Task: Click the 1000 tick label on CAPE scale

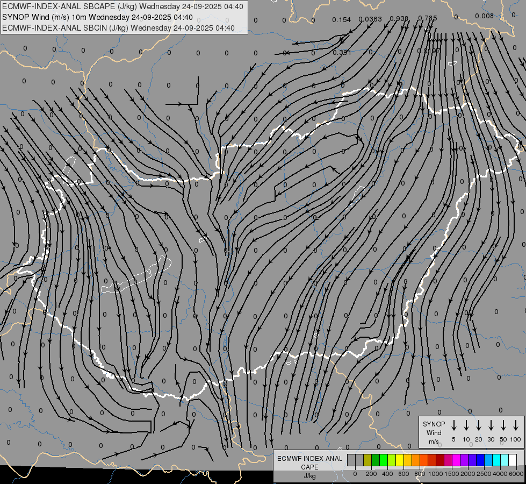Action: [436, 474]
